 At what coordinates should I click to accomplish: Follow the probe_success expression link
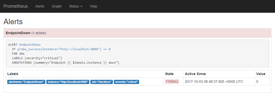click(64, 49)
